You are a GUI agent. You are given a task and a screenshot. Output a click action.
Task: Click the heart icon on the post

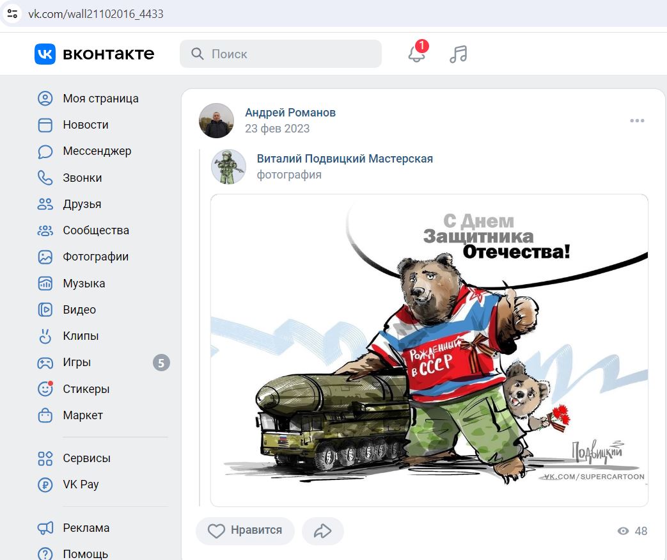(216, 531)
